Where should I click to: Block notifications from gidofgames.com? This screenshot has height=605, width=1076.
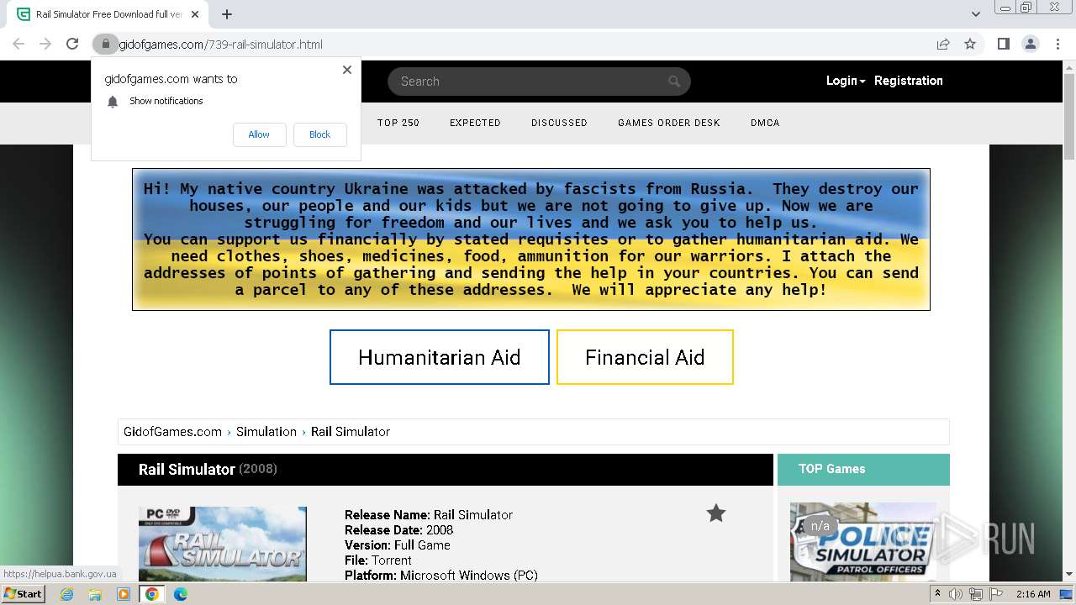(x=319, y=134)
